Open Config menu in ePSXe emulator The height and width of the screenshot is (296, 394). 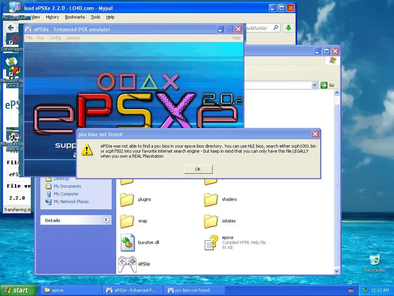tap(55, 38)
